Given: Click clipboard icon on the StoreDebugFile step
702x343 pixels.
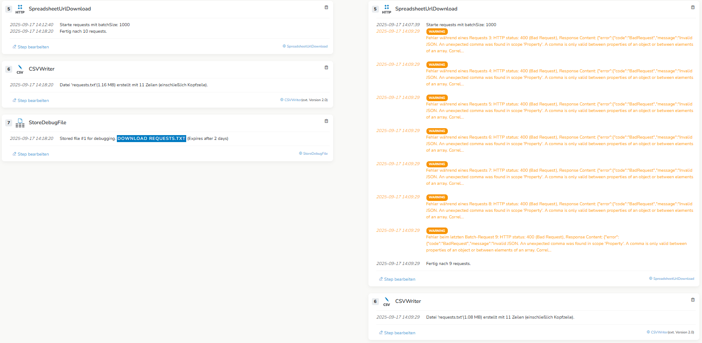Looking at the screenshot, I should pos(326,121).
